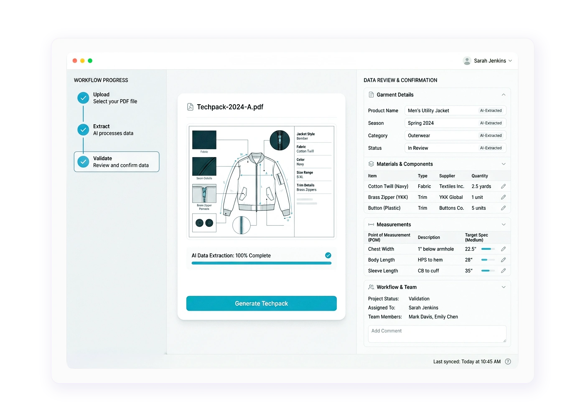This screenshot has width=585, height=417.
Task: Open the help question-mark icon near Last synced
Action: pyautogui.click(x=508, y=362)
